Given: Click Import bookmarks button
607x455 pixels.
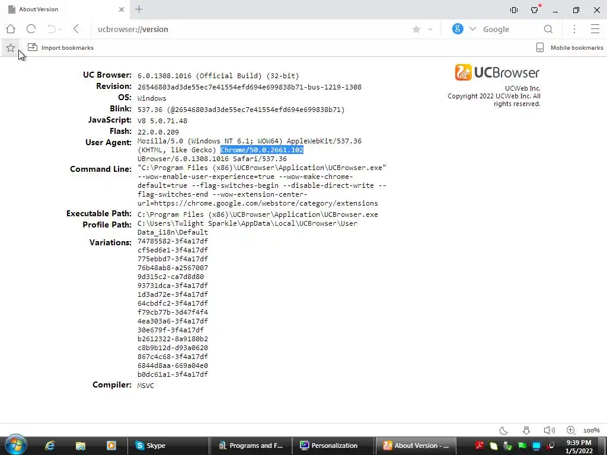Looking at the screenshot, I should (x=61, y=47).
